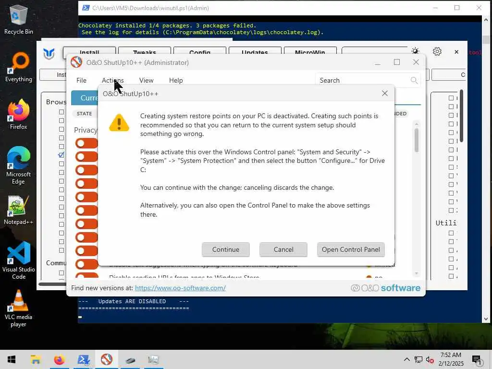Switch to PowerShell in the taskbar
Viewport: 492px width, 369px height.
[83, 359]
